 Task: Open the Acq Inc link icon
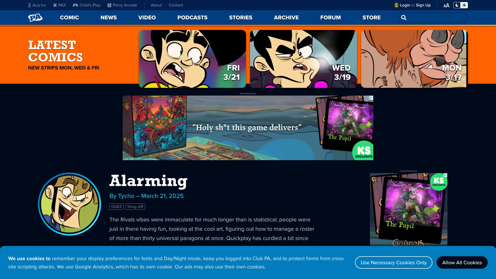(29, 5)
